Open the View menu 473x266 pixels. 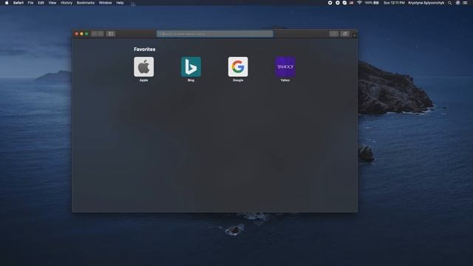pyautogui.click(x=52, y=3)
